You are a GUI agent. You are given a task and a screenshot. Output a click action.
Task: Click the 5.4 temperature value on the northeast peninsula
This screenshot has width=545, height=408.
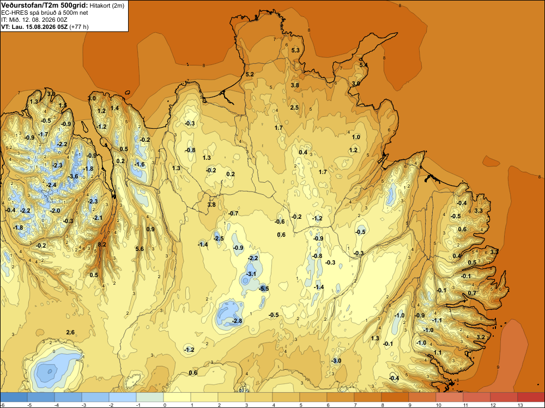click(364, 65)
